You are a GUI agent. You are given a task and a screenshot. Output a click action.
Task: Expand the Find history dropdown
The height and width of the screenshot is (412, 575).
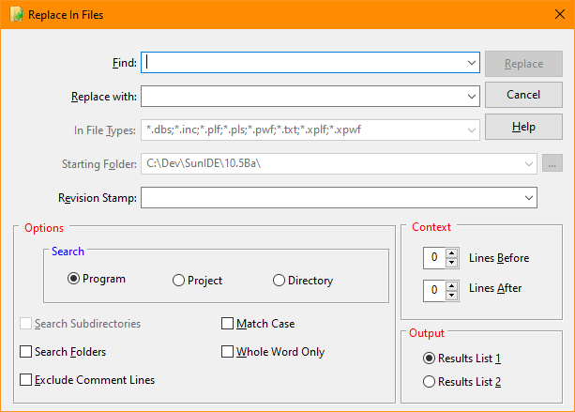pyautogui.click(x=472, y=63)
